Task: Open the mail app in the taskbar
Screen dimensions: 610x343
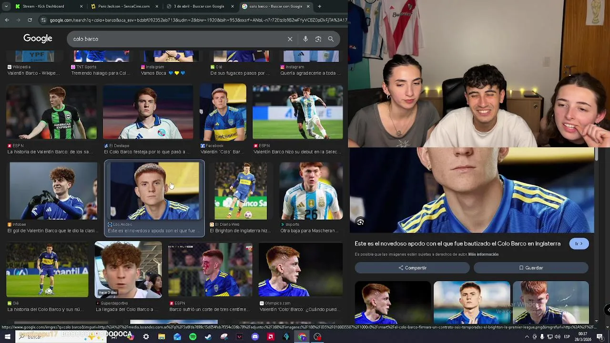Action: (x=177, y=337)
